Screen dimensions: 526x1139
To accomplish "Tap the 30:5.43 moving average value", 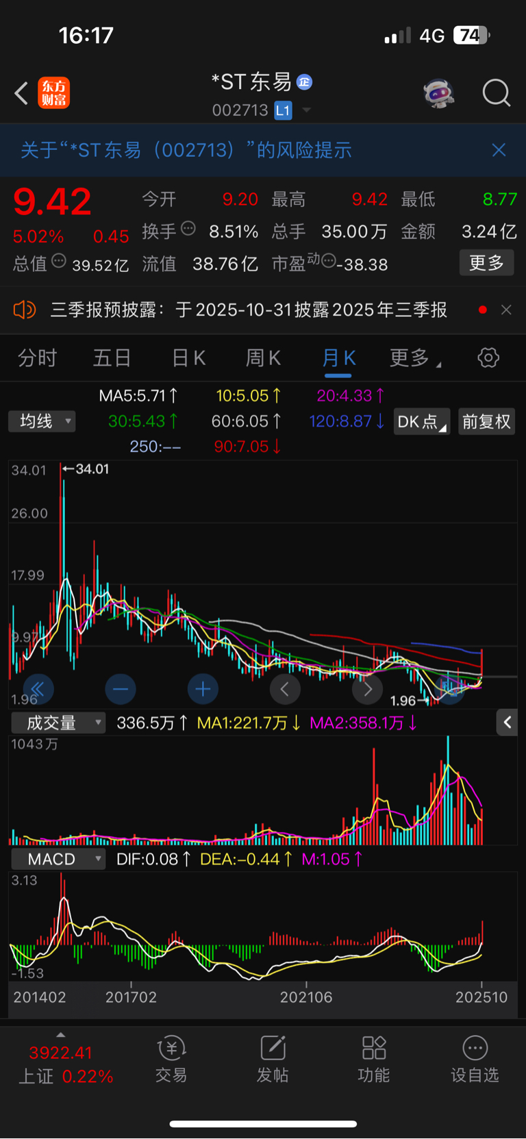I will click(x=143, y=421).
